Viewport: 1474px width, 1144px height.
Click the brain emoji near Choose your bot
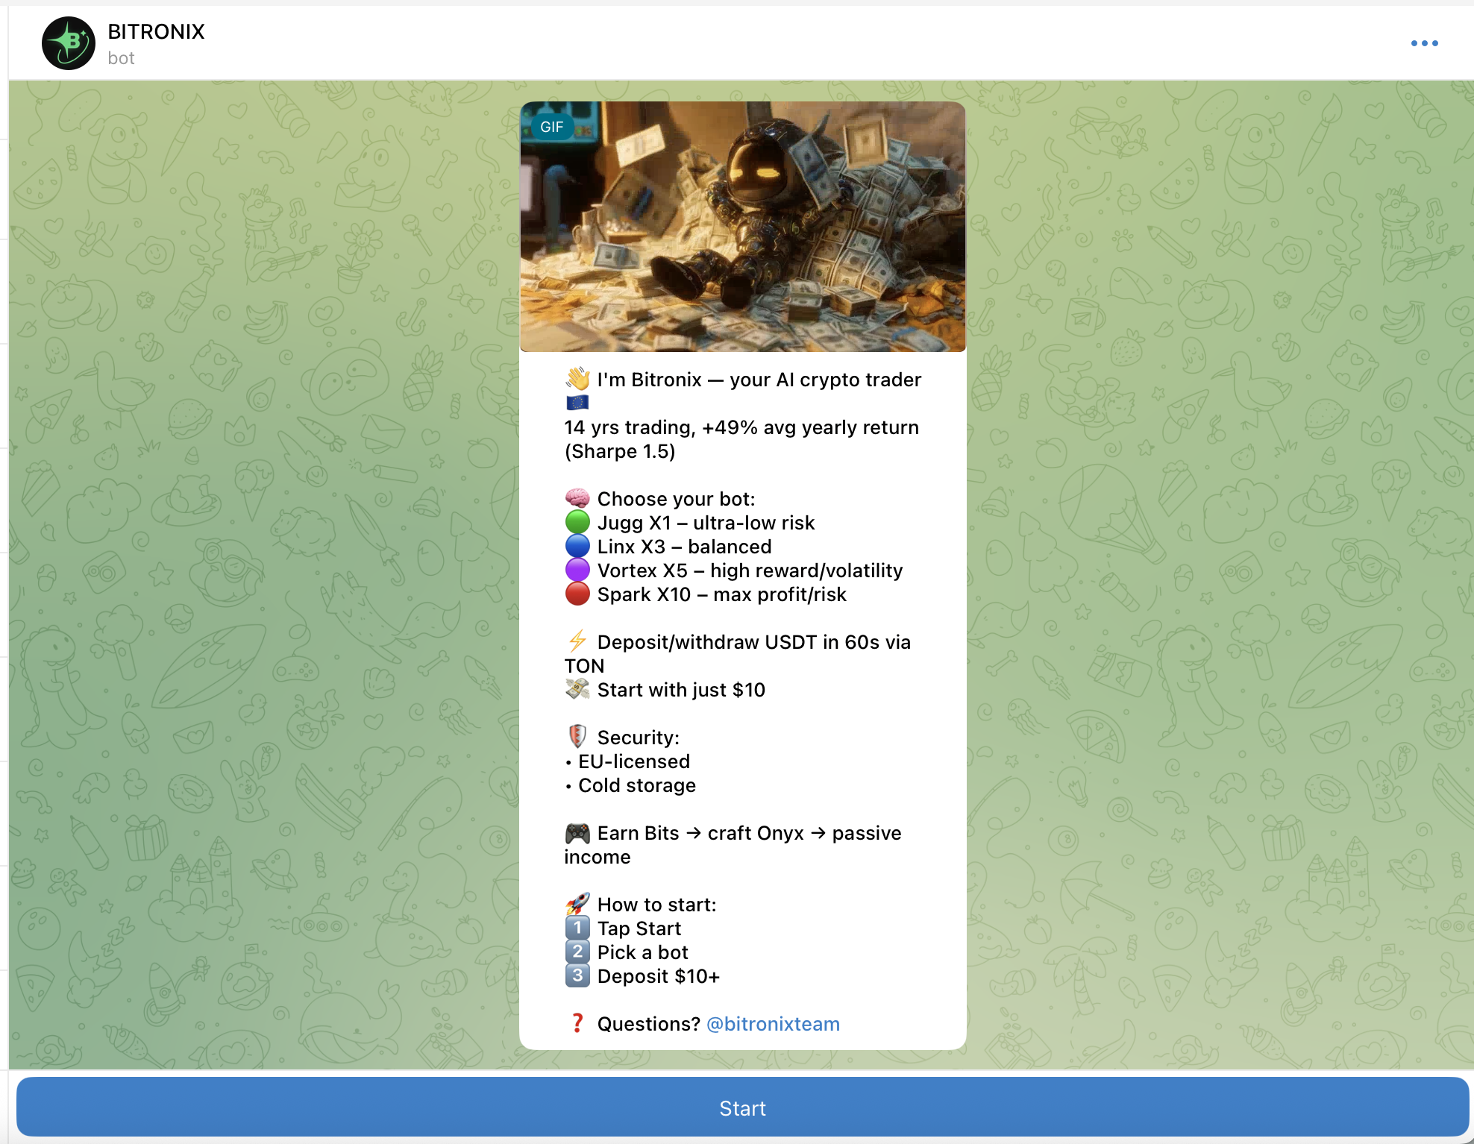[577, 499]
